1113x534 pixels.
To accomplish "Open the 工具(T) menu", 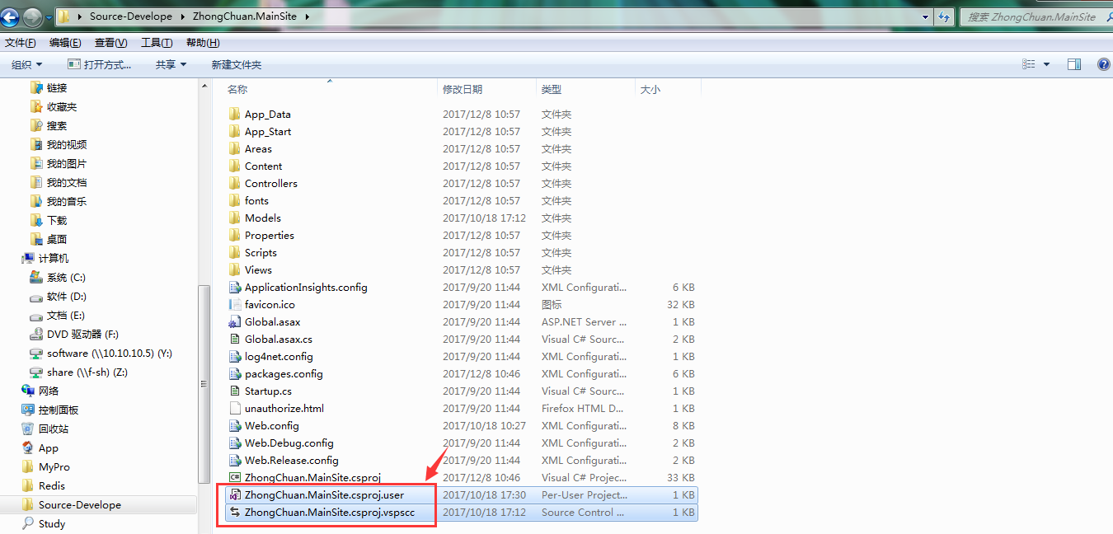I will (x=157, y=43).
